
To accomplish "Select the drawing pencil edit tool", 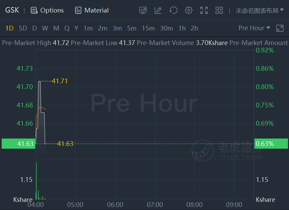I will pyautogui.click(x=158, y=10).
